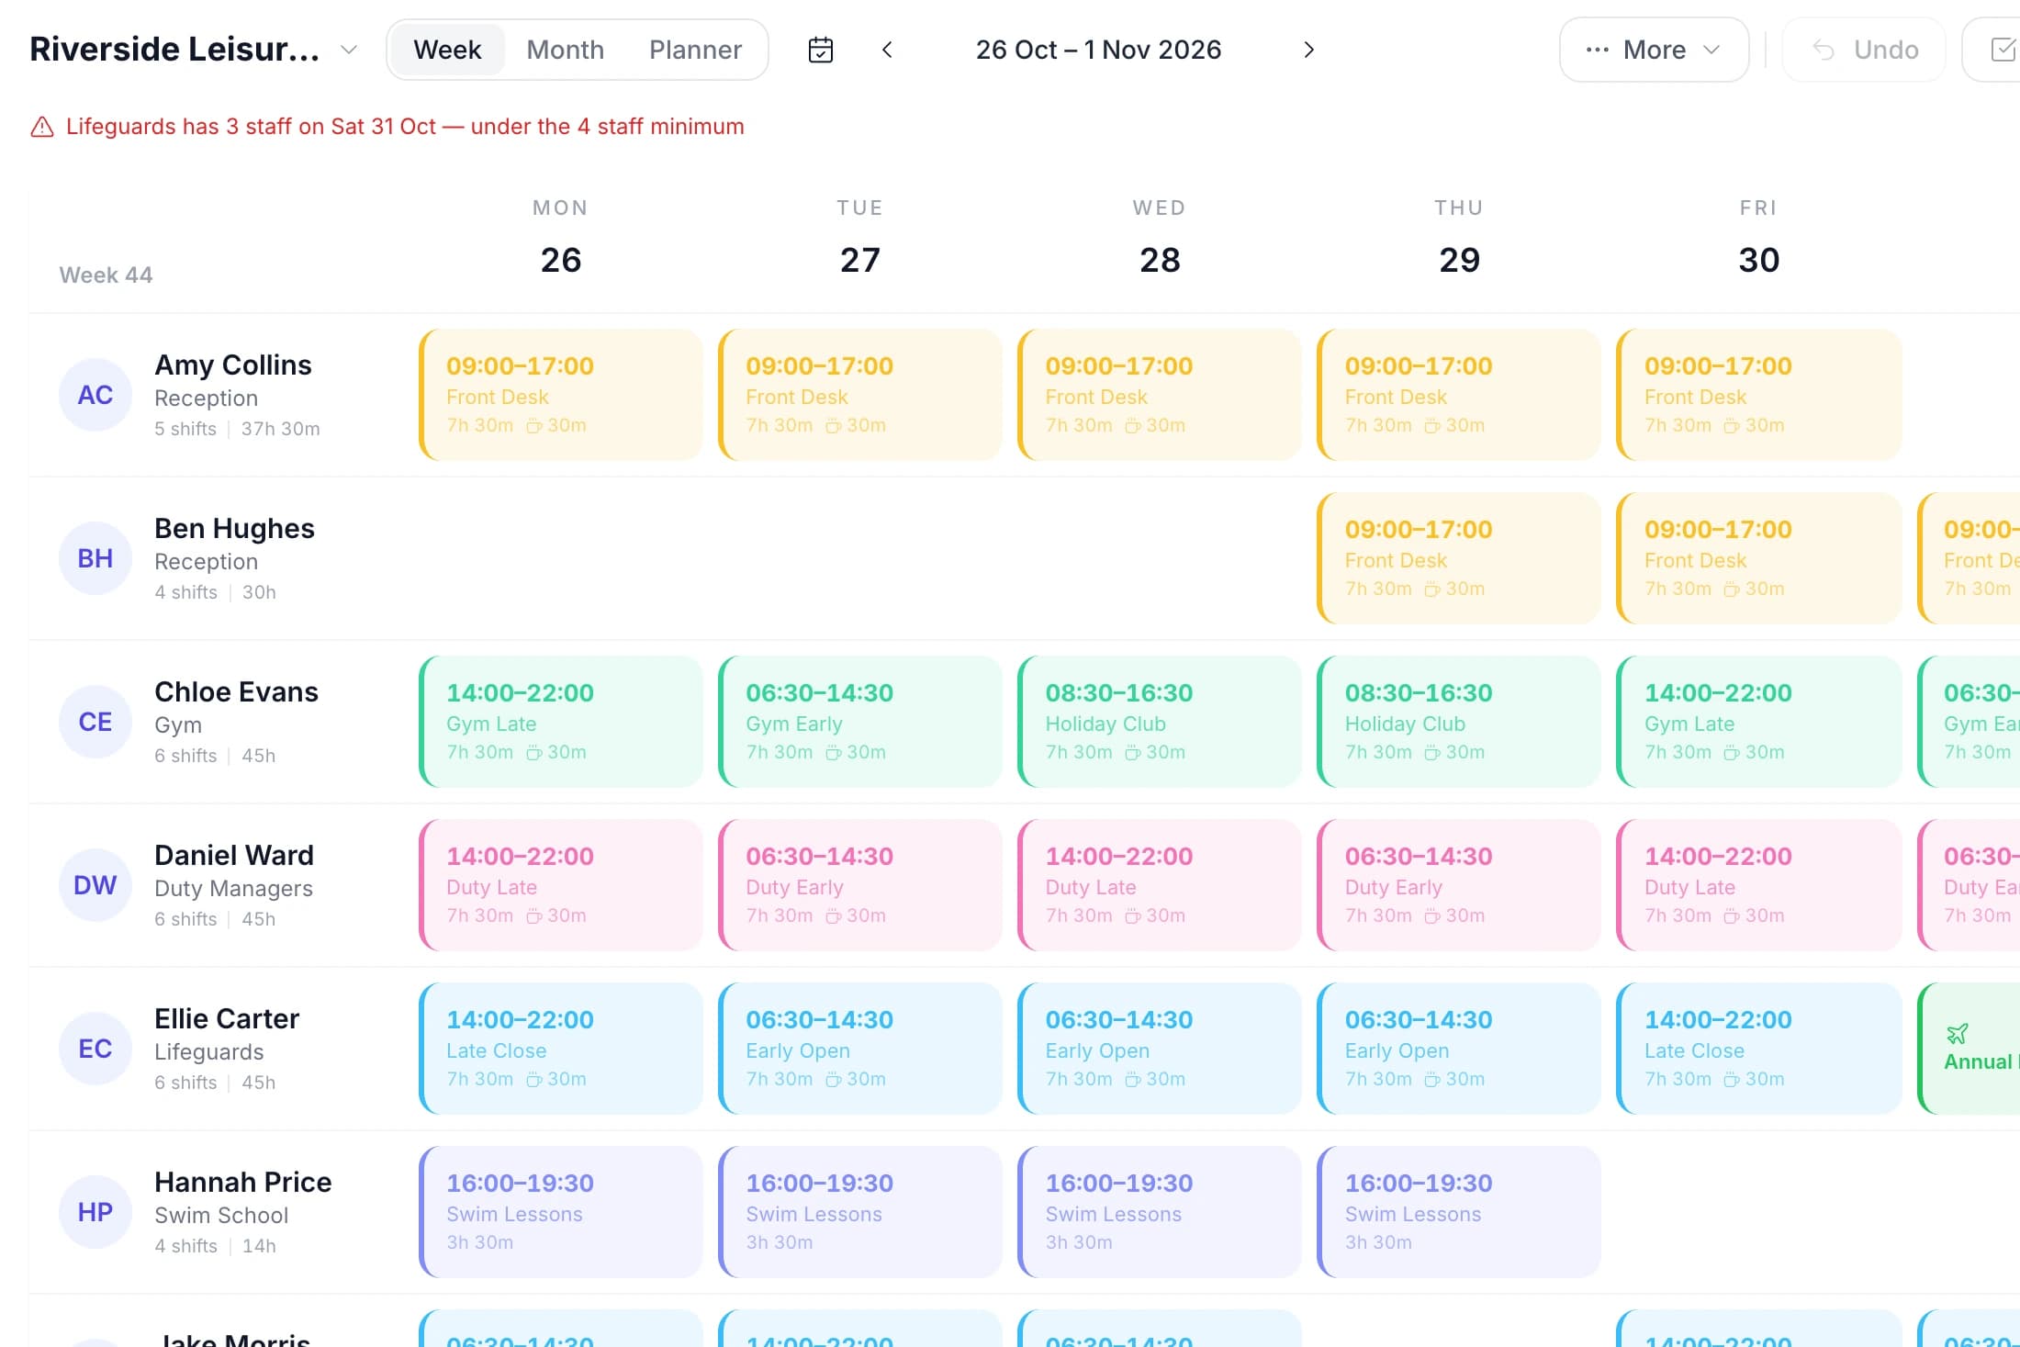This screenshot has width=2020, height=1347.
Task: Click the Week 44 label
Action: point(106,275)
